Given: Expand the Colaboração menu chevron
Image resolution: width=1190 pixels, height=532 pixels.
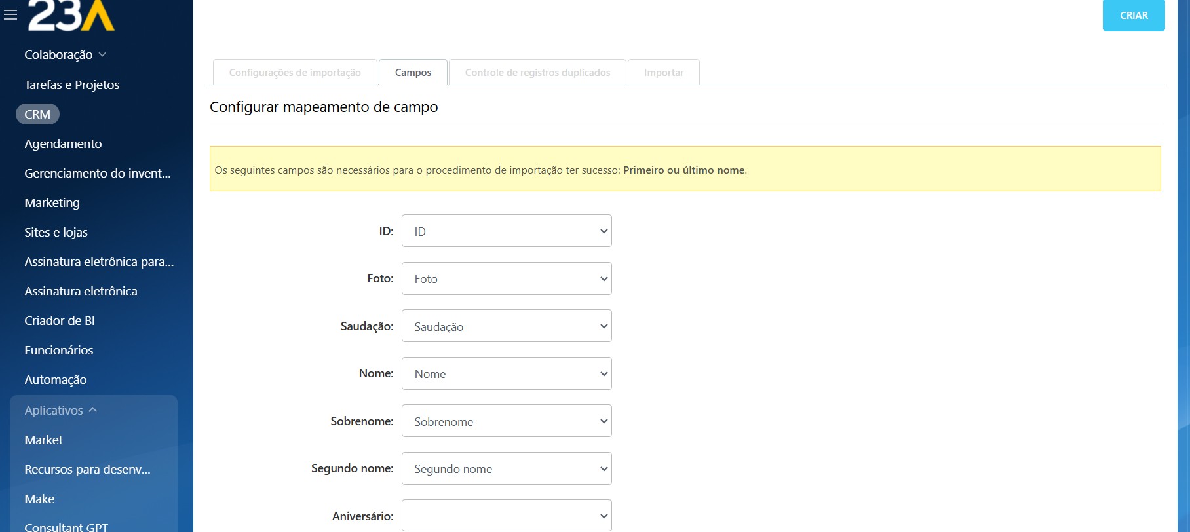Looking at the screenshot, I should [x=102, y=55].
